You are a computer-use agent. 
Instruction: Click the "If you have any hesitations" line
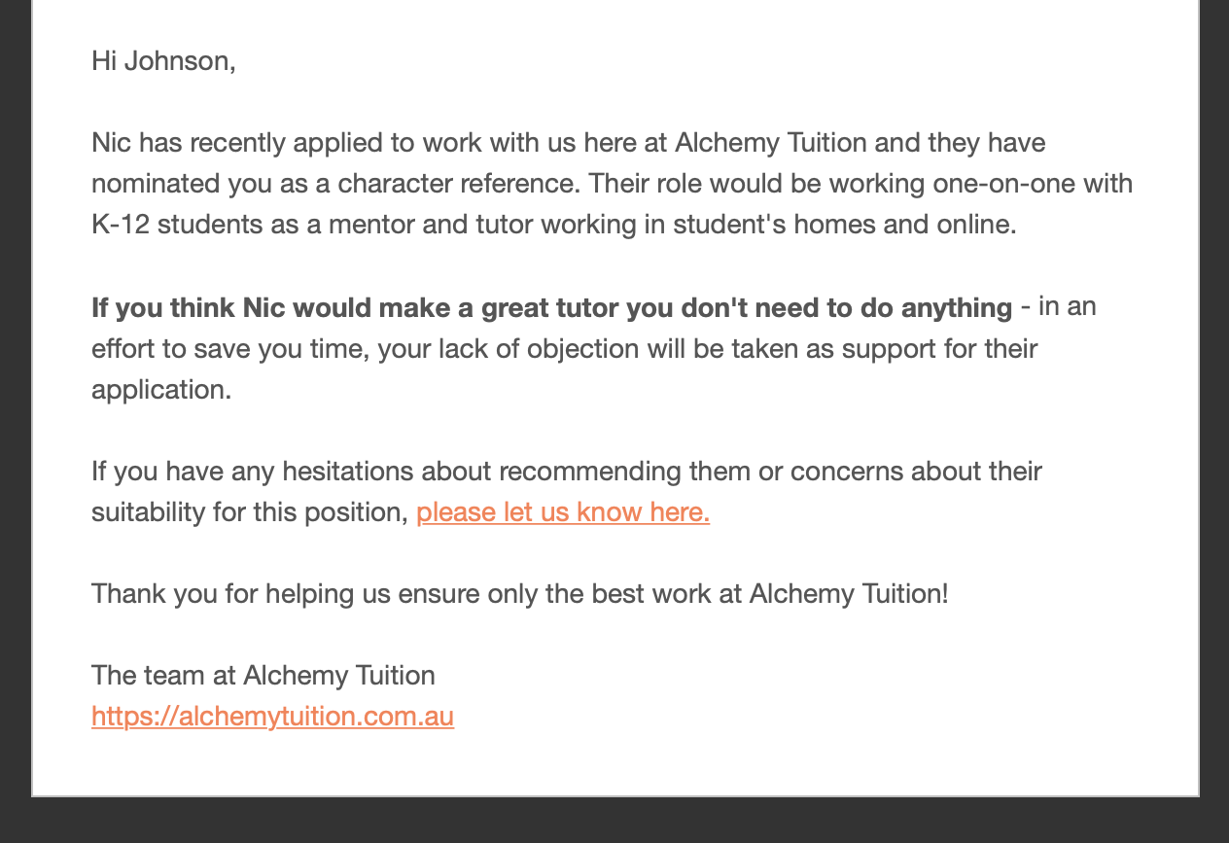point(292,472)
